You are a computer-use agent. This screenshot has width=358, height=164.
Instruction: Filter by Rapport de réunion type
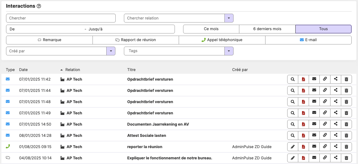pyautogui.click(x=136, y=40)
